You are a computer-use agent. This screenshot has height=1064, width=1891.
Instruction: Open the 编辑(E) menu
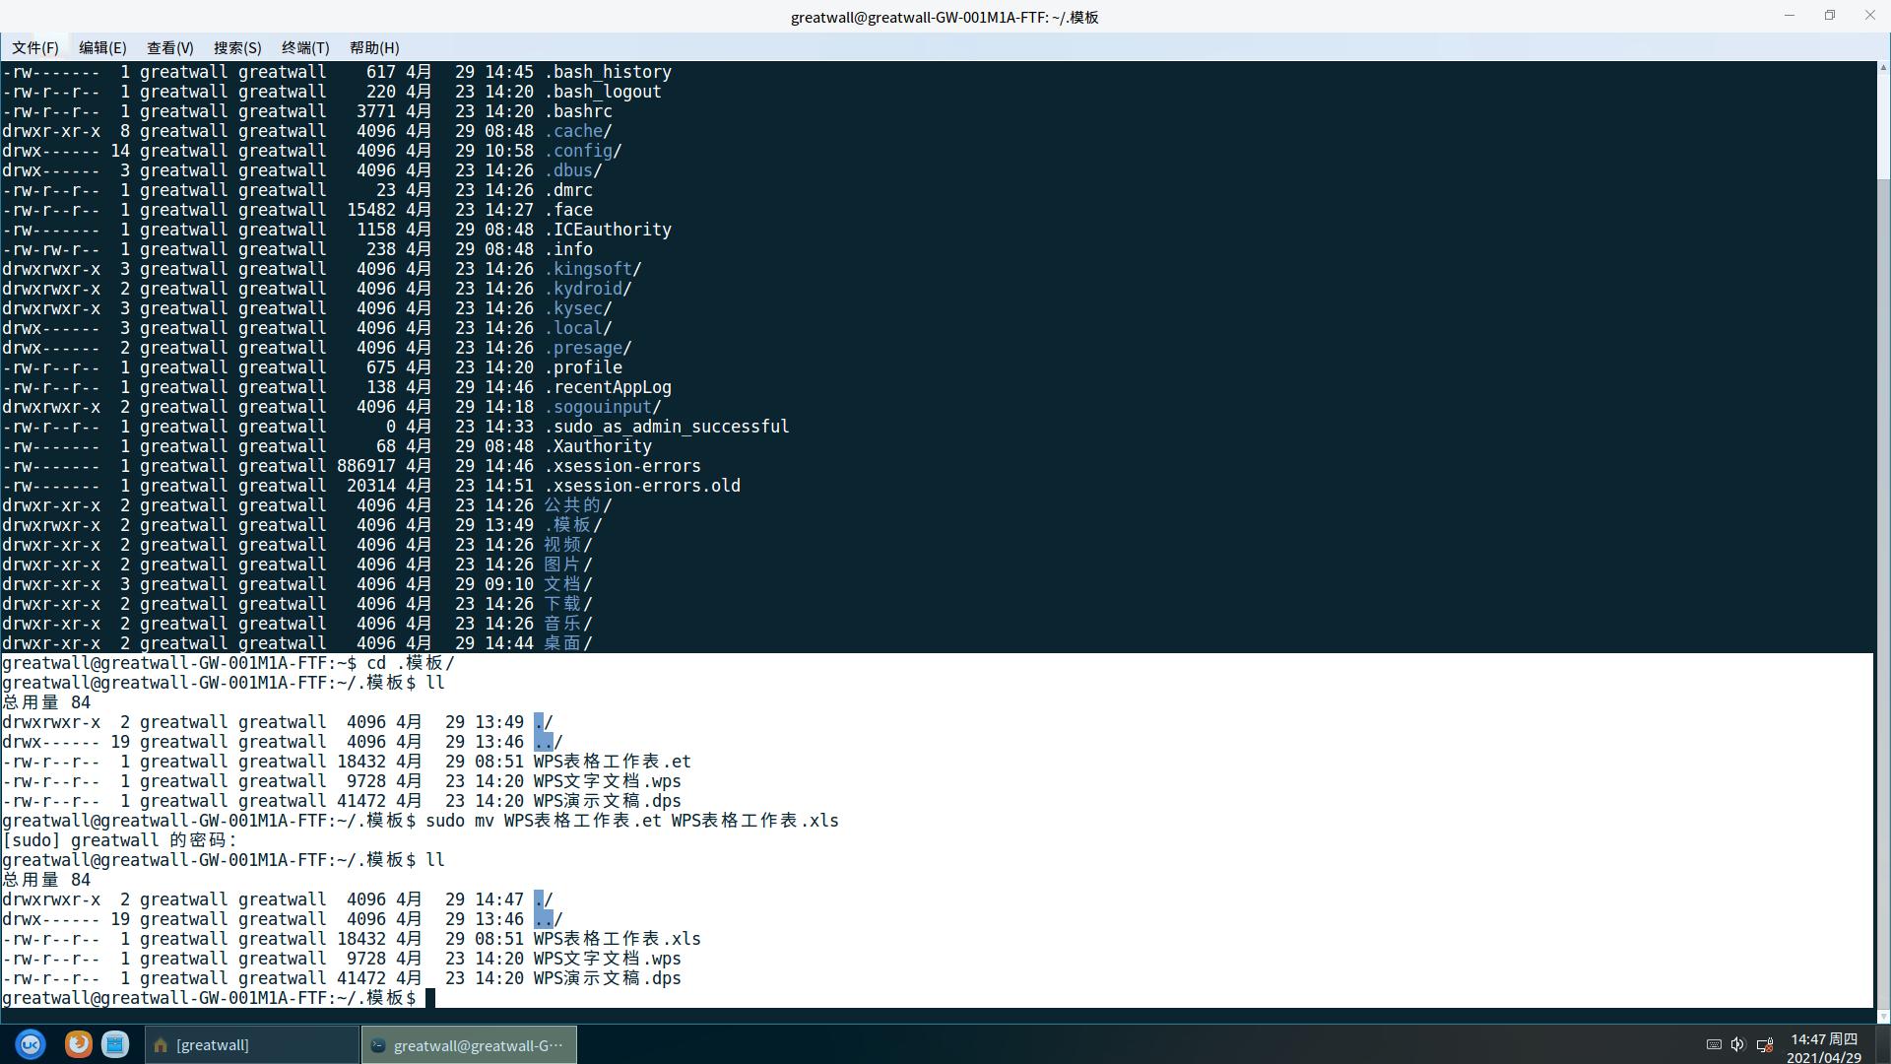point(102,47)
